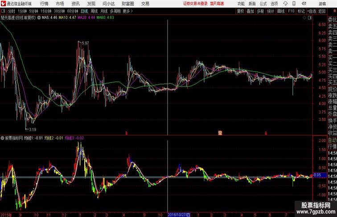
Task: Click the 叠加 overlay toolbar button
Action: pyautogui.click(x=251, y=11)
